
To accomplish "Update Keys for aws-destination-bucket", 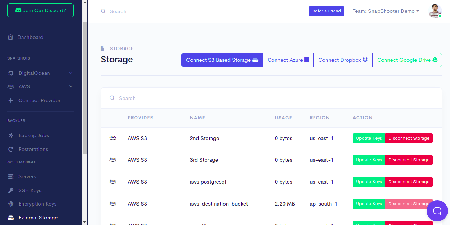I will tap(369, 204).
